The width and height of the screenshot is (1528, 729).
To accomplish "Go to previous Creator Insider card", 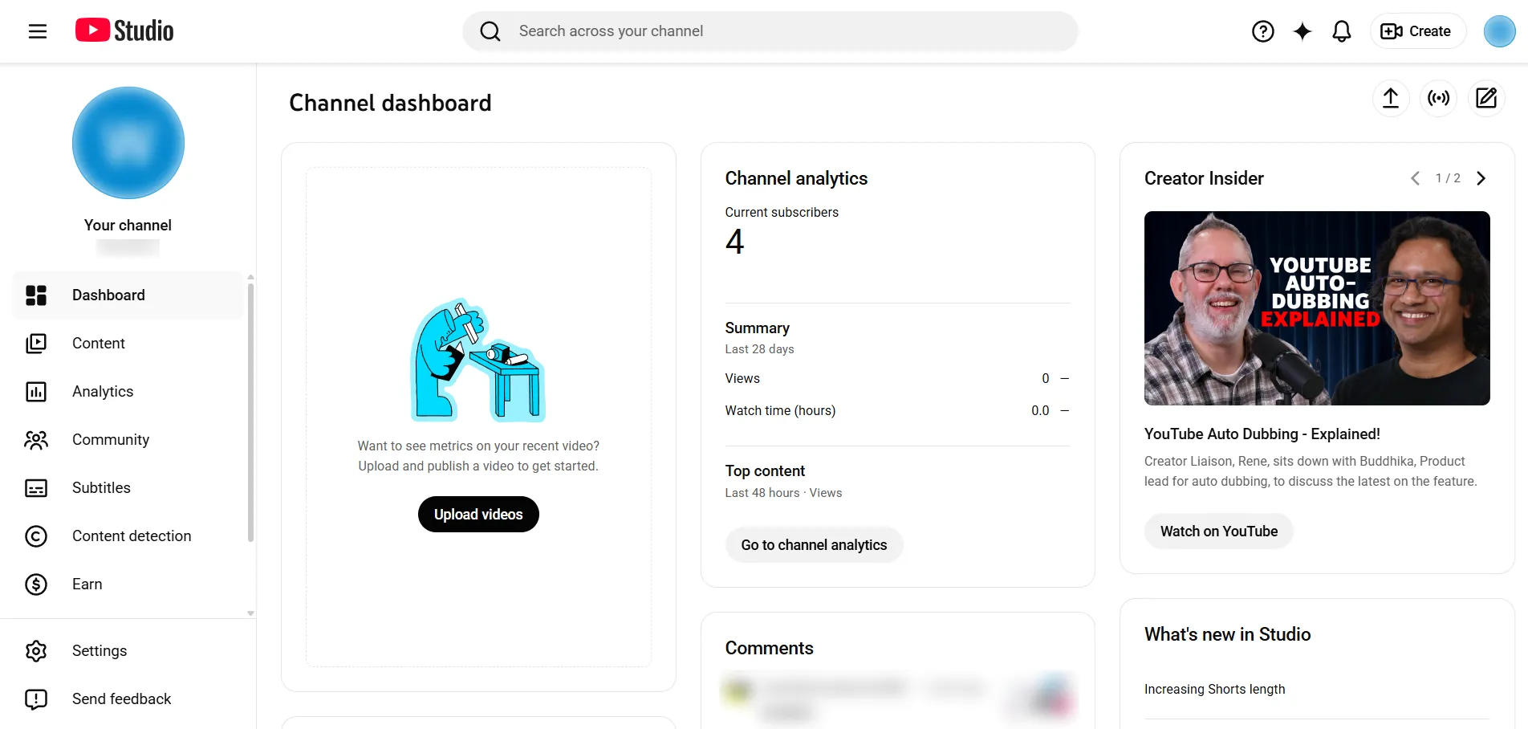I will pyautogui.click(x=1415, y=178).
